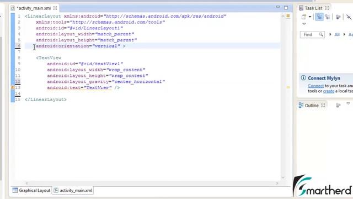Select the Task List view tab

point(313,8)
